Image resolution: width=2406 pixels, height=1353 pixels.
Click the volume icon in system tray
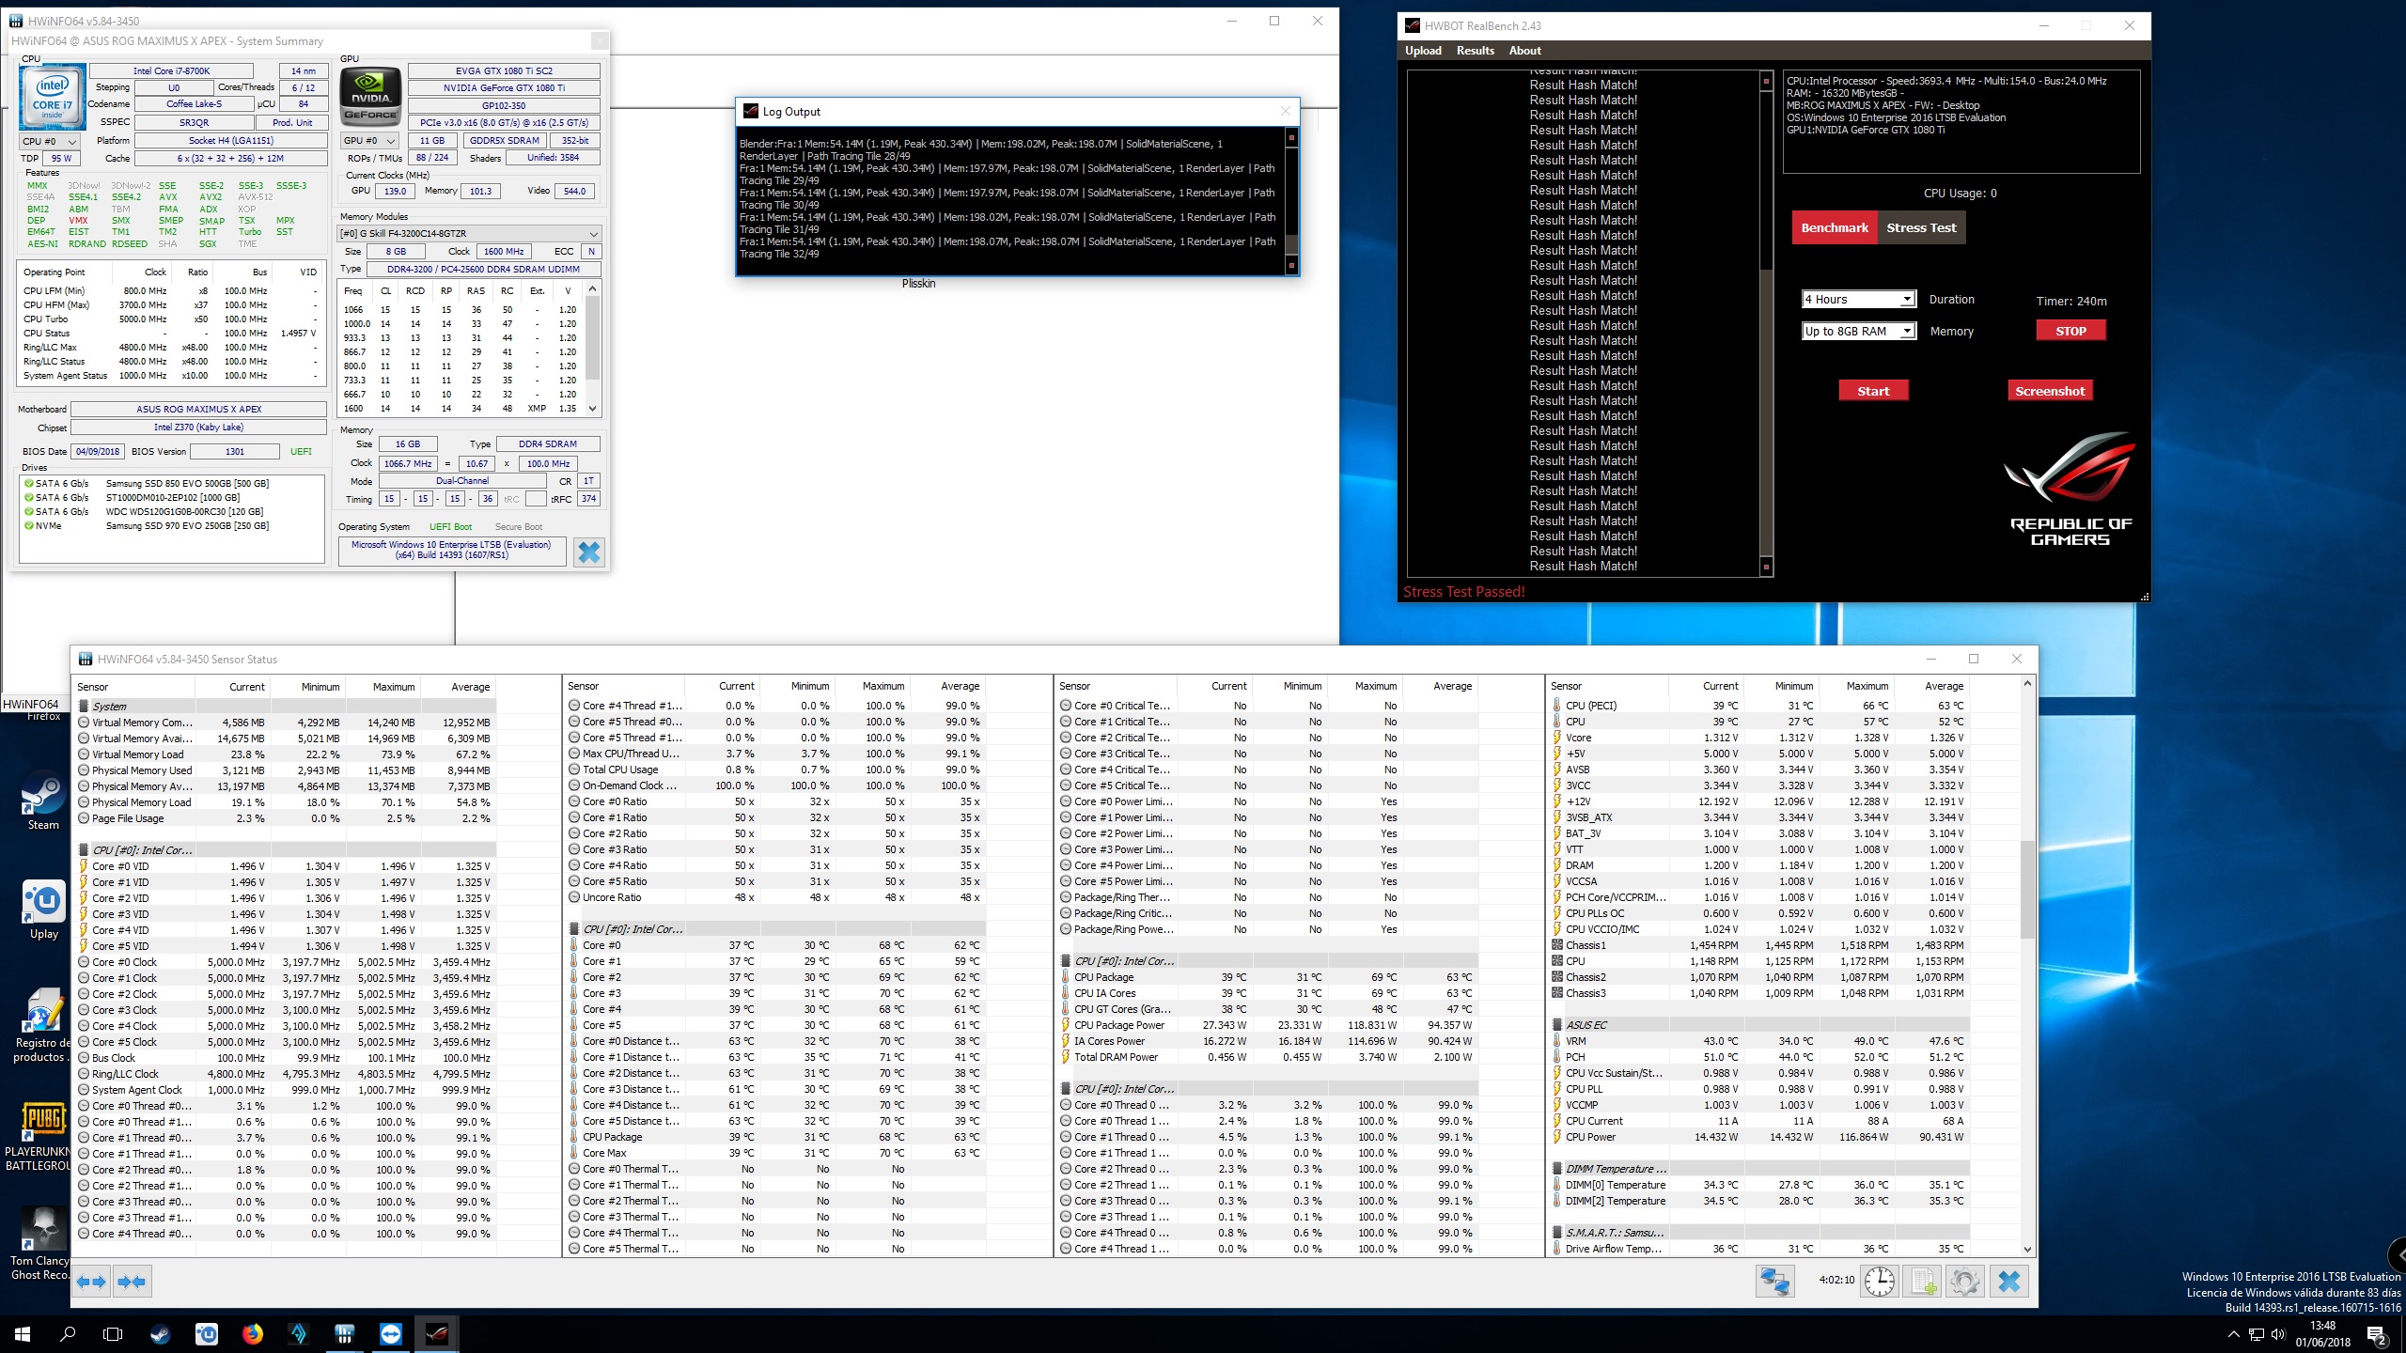[x=2278, y=1334]
